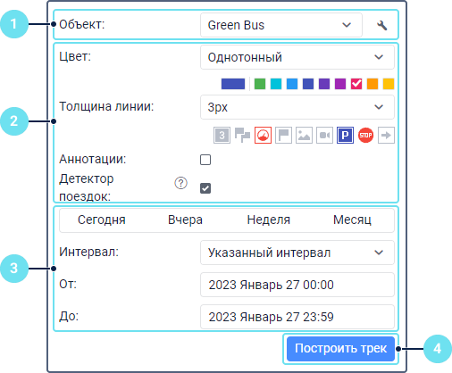Select the Неделя interval tab
The height and width of the screenshot is (373, 452).
[269, 220]
